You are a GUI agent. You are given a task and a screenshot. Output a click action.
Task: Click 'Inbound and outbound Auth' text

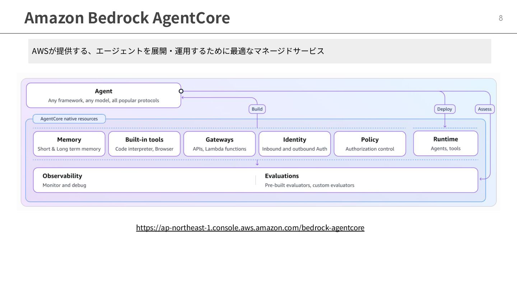coord(295,149)
